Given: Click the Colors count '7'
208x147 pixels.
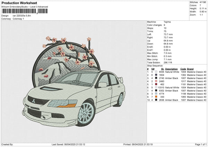Looking at the screenshot, I should [200, 6].
